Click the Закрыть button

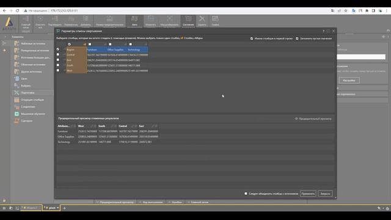pos(325,194)
